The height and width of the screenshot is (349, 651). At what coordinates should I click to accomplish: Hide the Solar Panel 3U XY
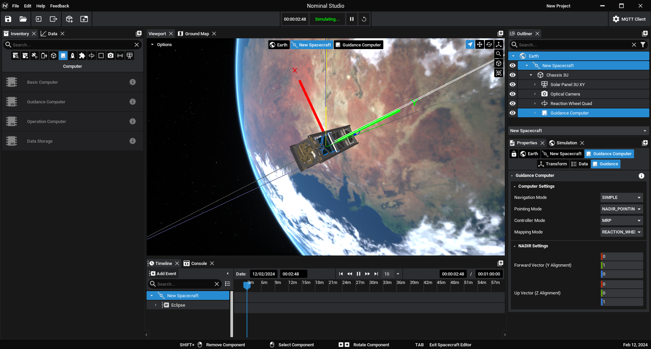(x=513, y=84)
